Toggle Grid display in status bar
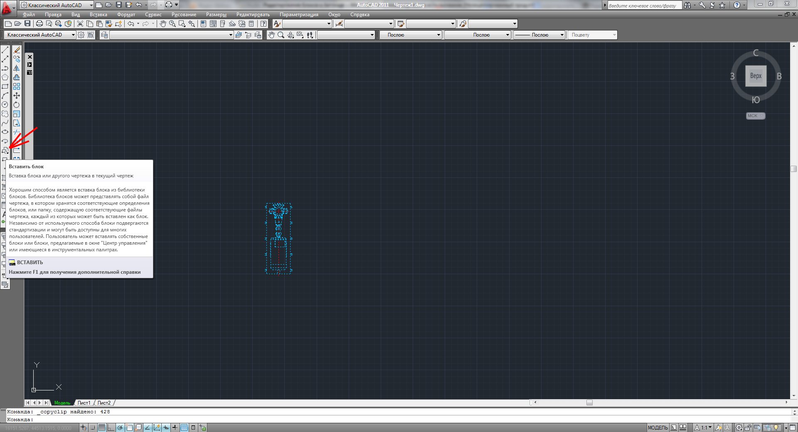This screenshot has height=432, width=798. point(102,427)
